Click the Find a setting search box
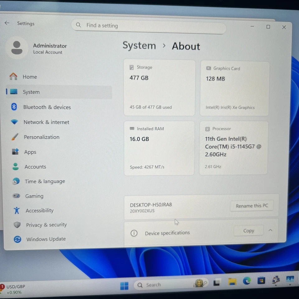Viewport: 299px width, 299px height. [x=149, y=26]
